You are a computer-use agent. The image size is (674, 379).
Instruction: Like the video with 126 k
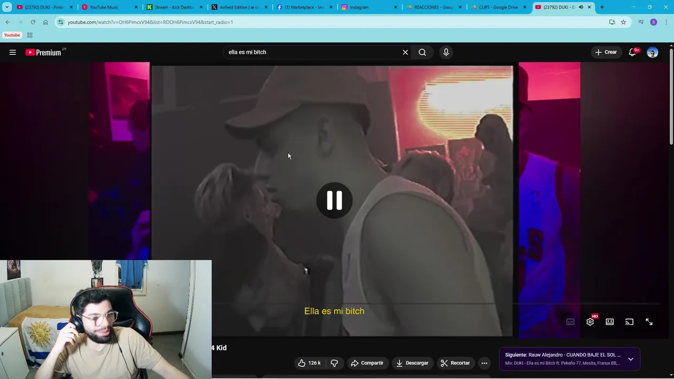tap(309, 363)
